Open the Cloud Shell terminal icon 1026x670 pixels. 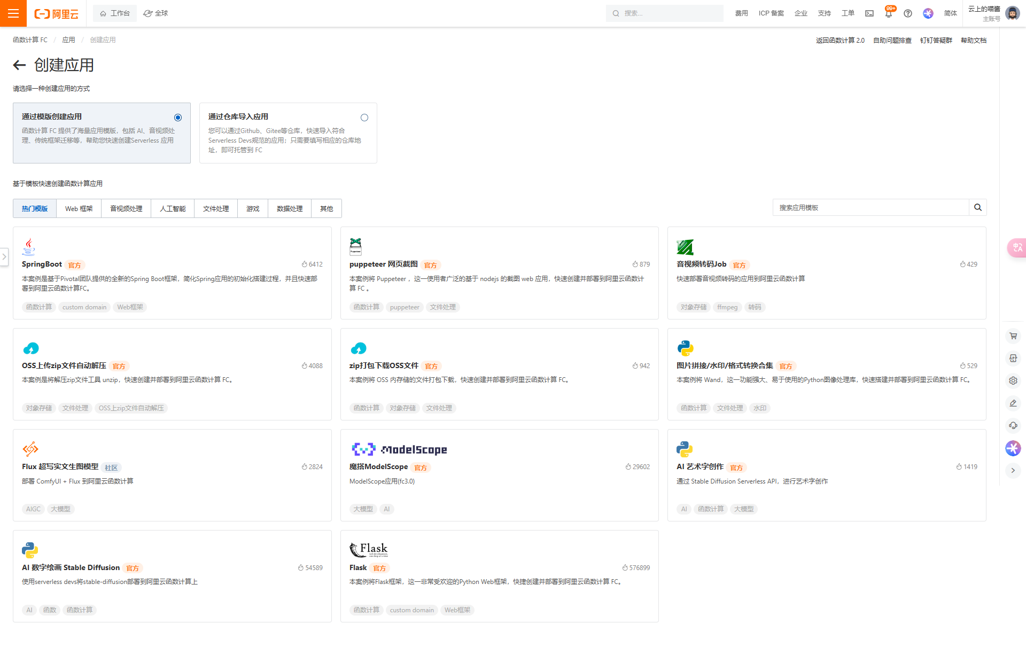coord(869,13)
